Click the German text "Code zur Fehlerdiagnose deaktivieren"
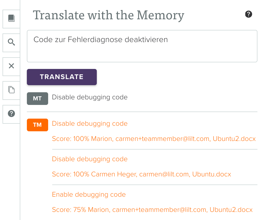Image resolution: width=262 pixels, height=220 pixels. [101, 40]
